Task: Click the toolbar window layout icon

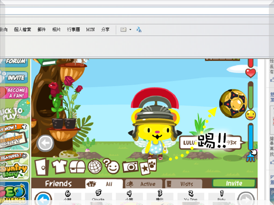Action: tap(123, 29)
